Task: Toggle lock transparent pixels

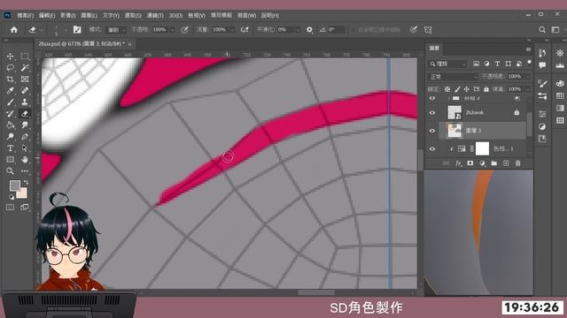Action: point(447,89)
